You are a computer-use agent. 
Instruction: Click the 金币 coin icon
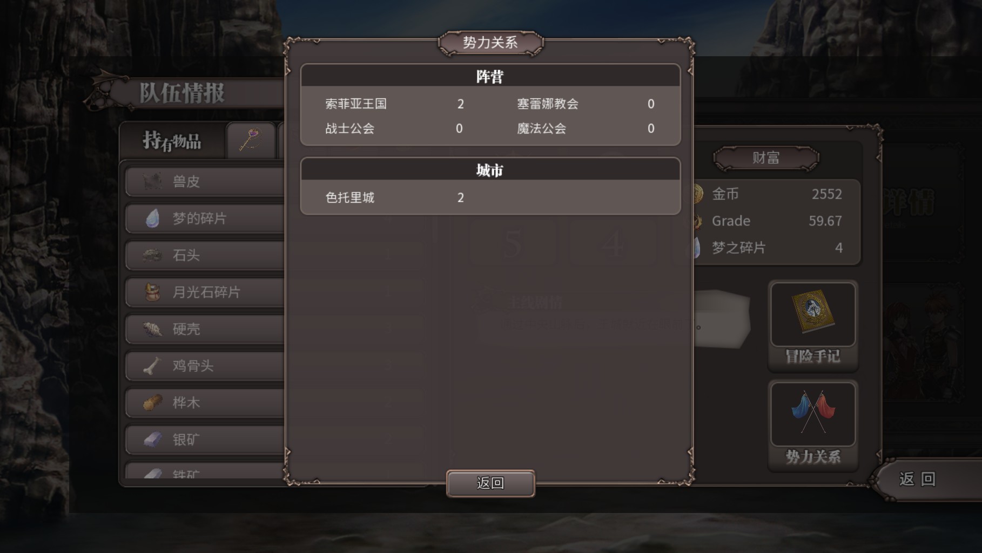[697, 194]
